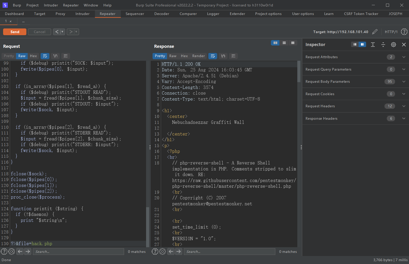Close the Inspector panel

(x=404, y=44)
